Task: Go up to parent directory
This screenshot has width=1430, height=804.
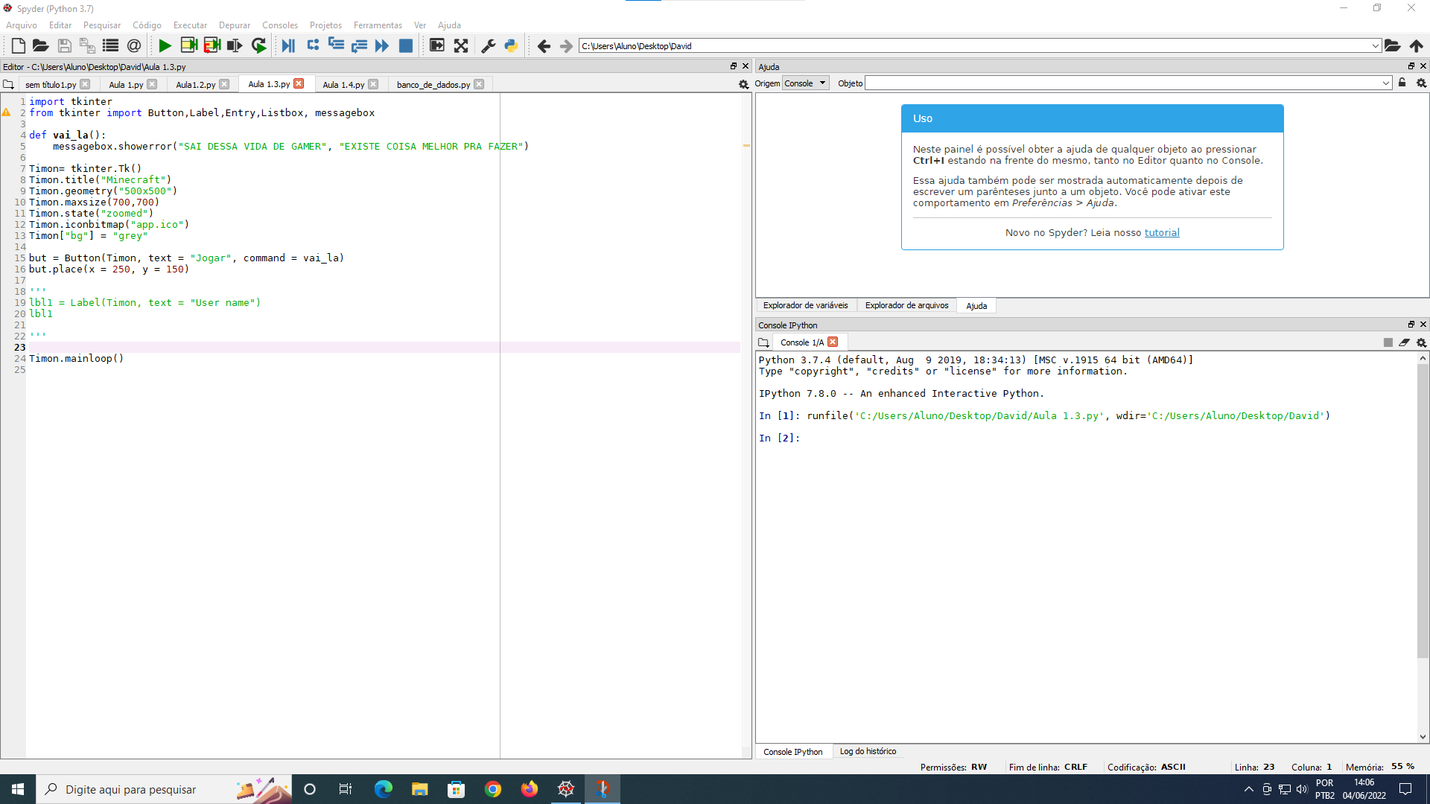Action: (1416, 46)
